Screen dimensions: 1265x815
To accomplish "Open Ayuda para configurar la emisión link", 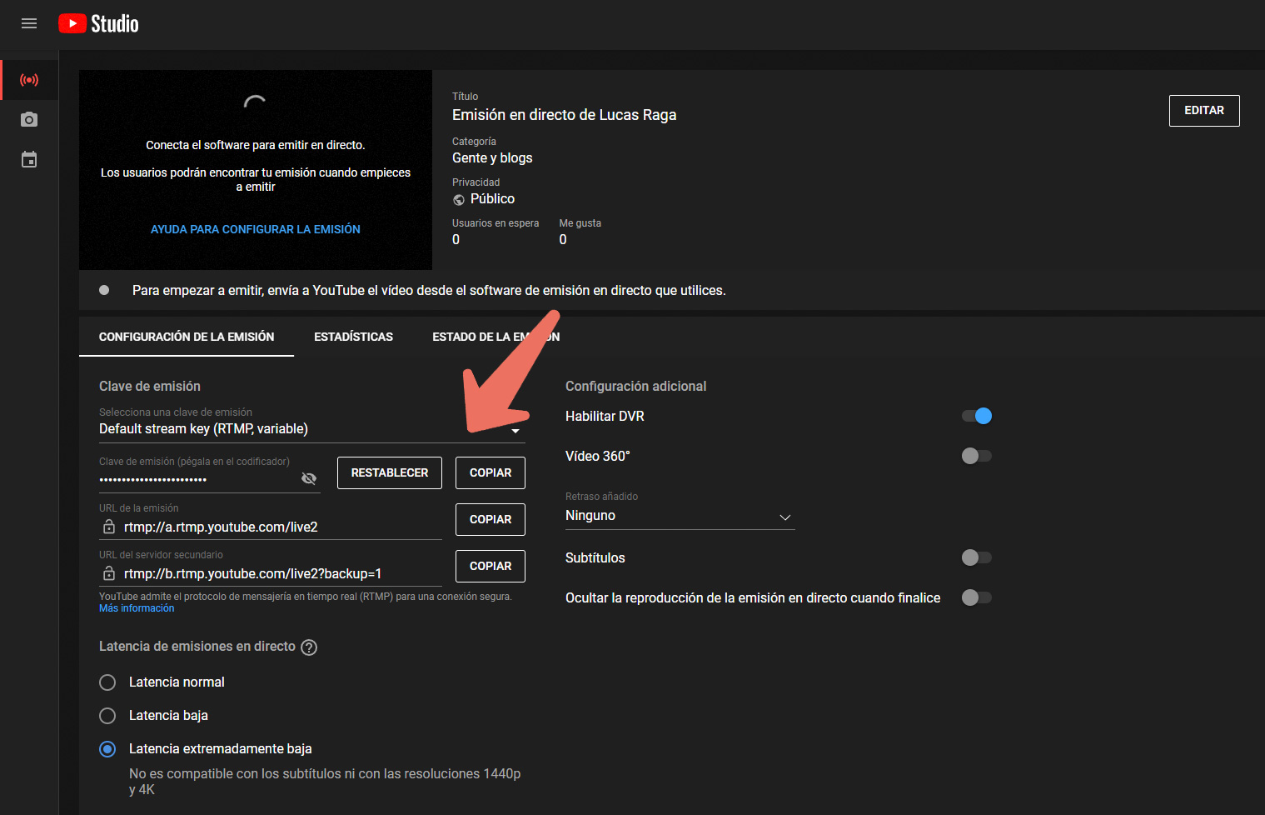I will point(256,229).
